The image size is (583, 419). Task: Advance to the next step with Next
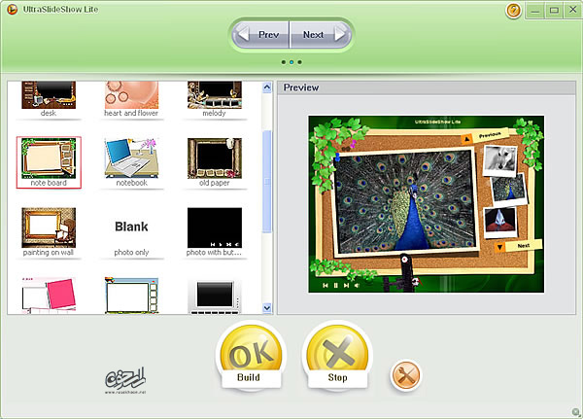pyautogui.click(x=320, y=35)
